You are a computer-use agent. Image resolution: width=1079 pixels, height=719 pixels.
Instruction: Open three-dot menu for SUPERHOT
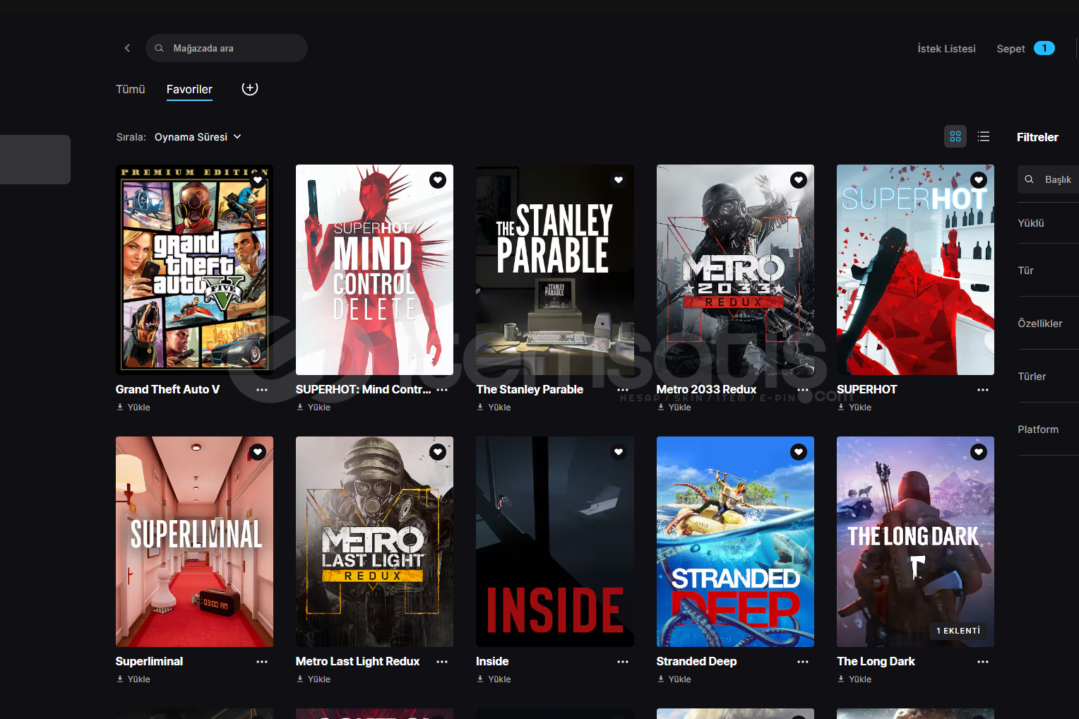click(x=983, y=390)
